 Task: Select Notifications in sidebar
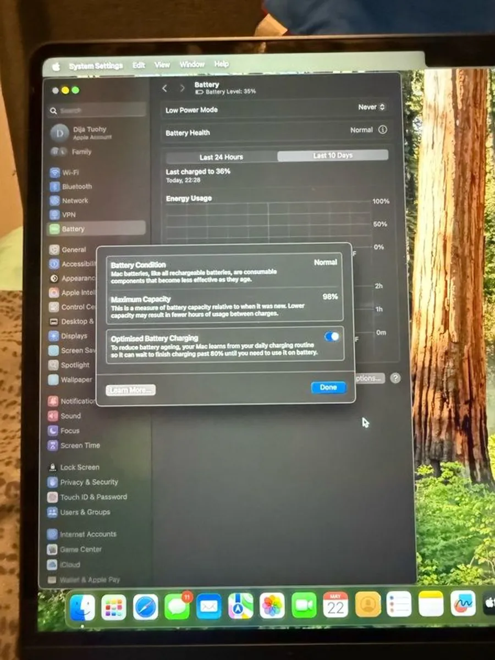[72, 401]
